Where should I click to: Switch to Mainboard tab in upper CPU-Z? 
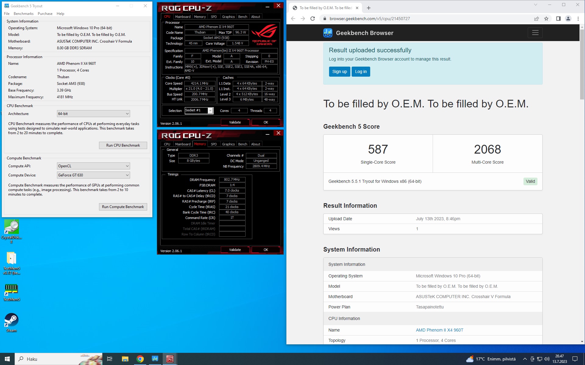point(183,17)
